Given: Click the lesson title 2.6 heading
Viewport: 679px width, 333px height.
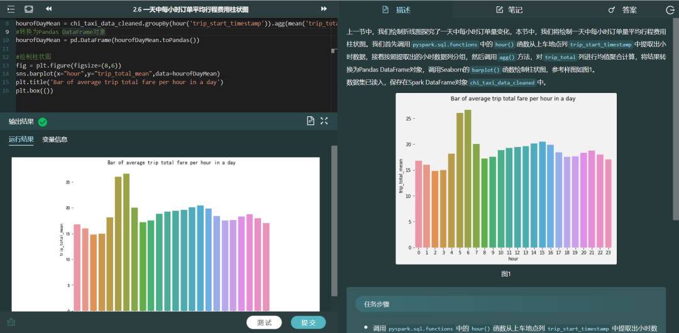Looking at the screenshot, I should tap(190, 9).
